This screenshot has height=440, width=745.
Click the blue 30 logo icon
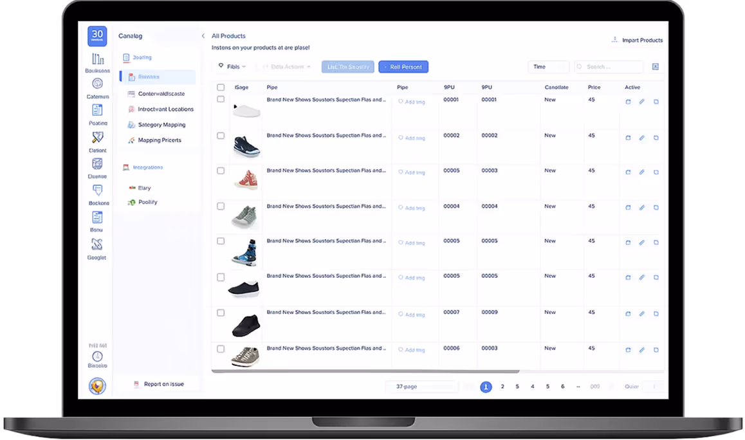(97, 36)
